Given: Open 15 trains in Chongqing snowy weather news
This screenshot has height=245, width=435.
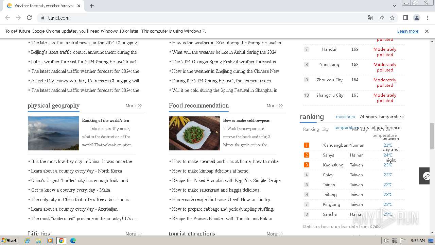Looking at the screenshot, I should tap(85, 81).
